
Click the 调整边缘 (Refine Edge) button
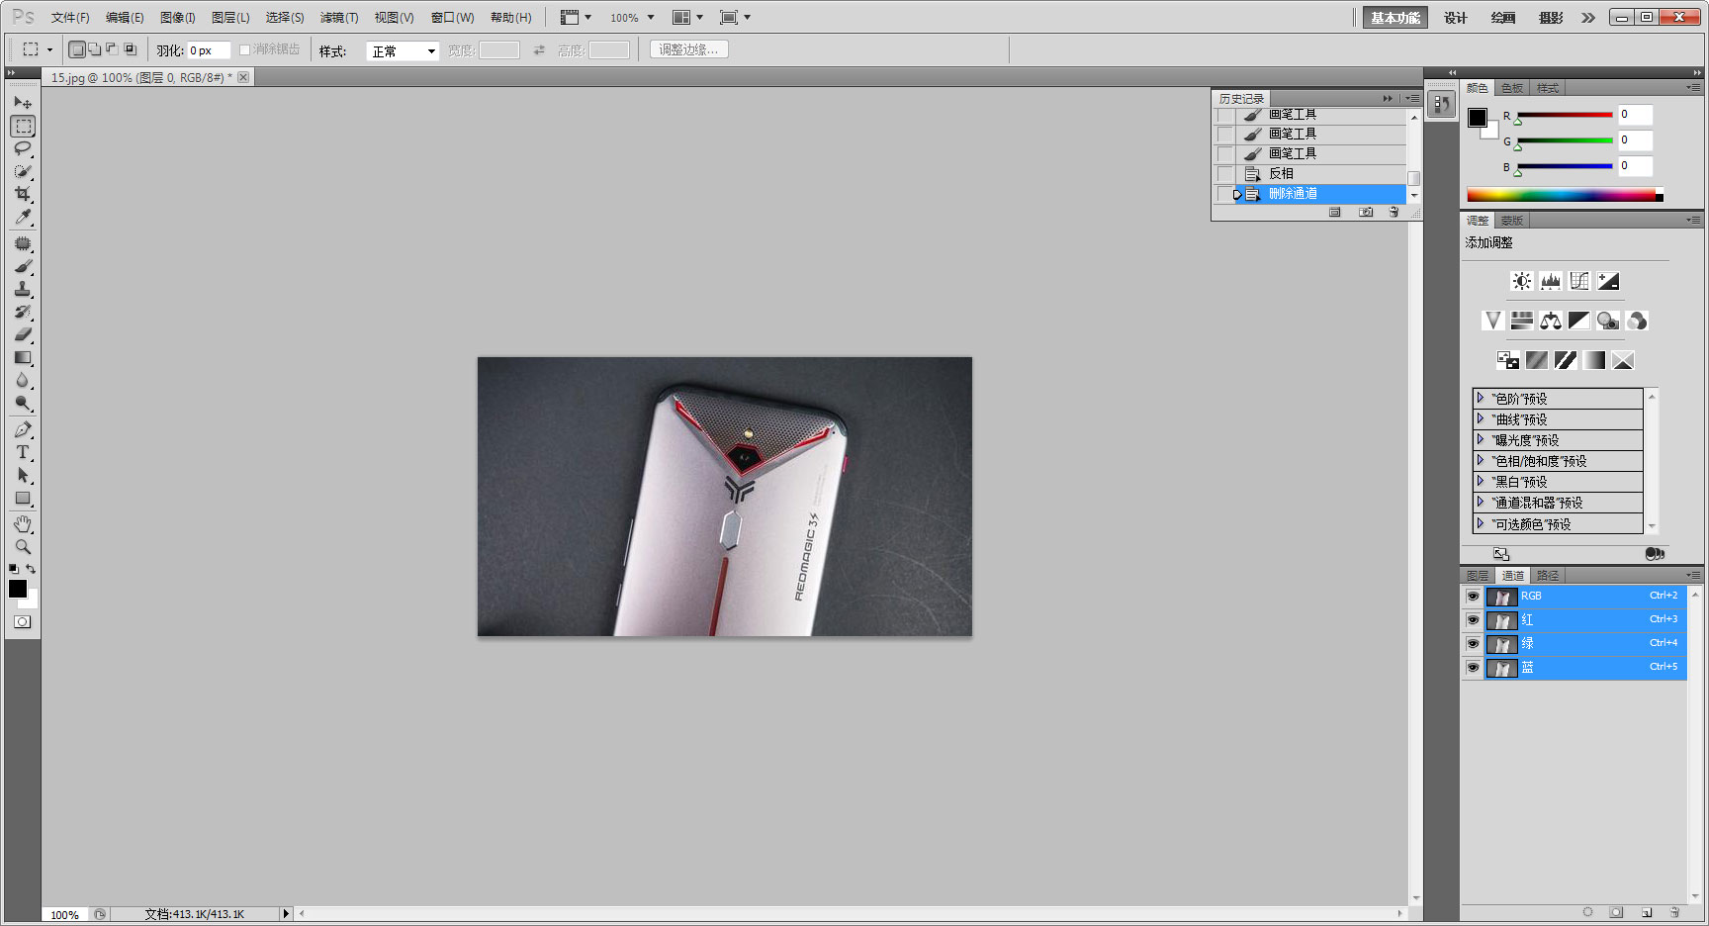coord(688,49)
